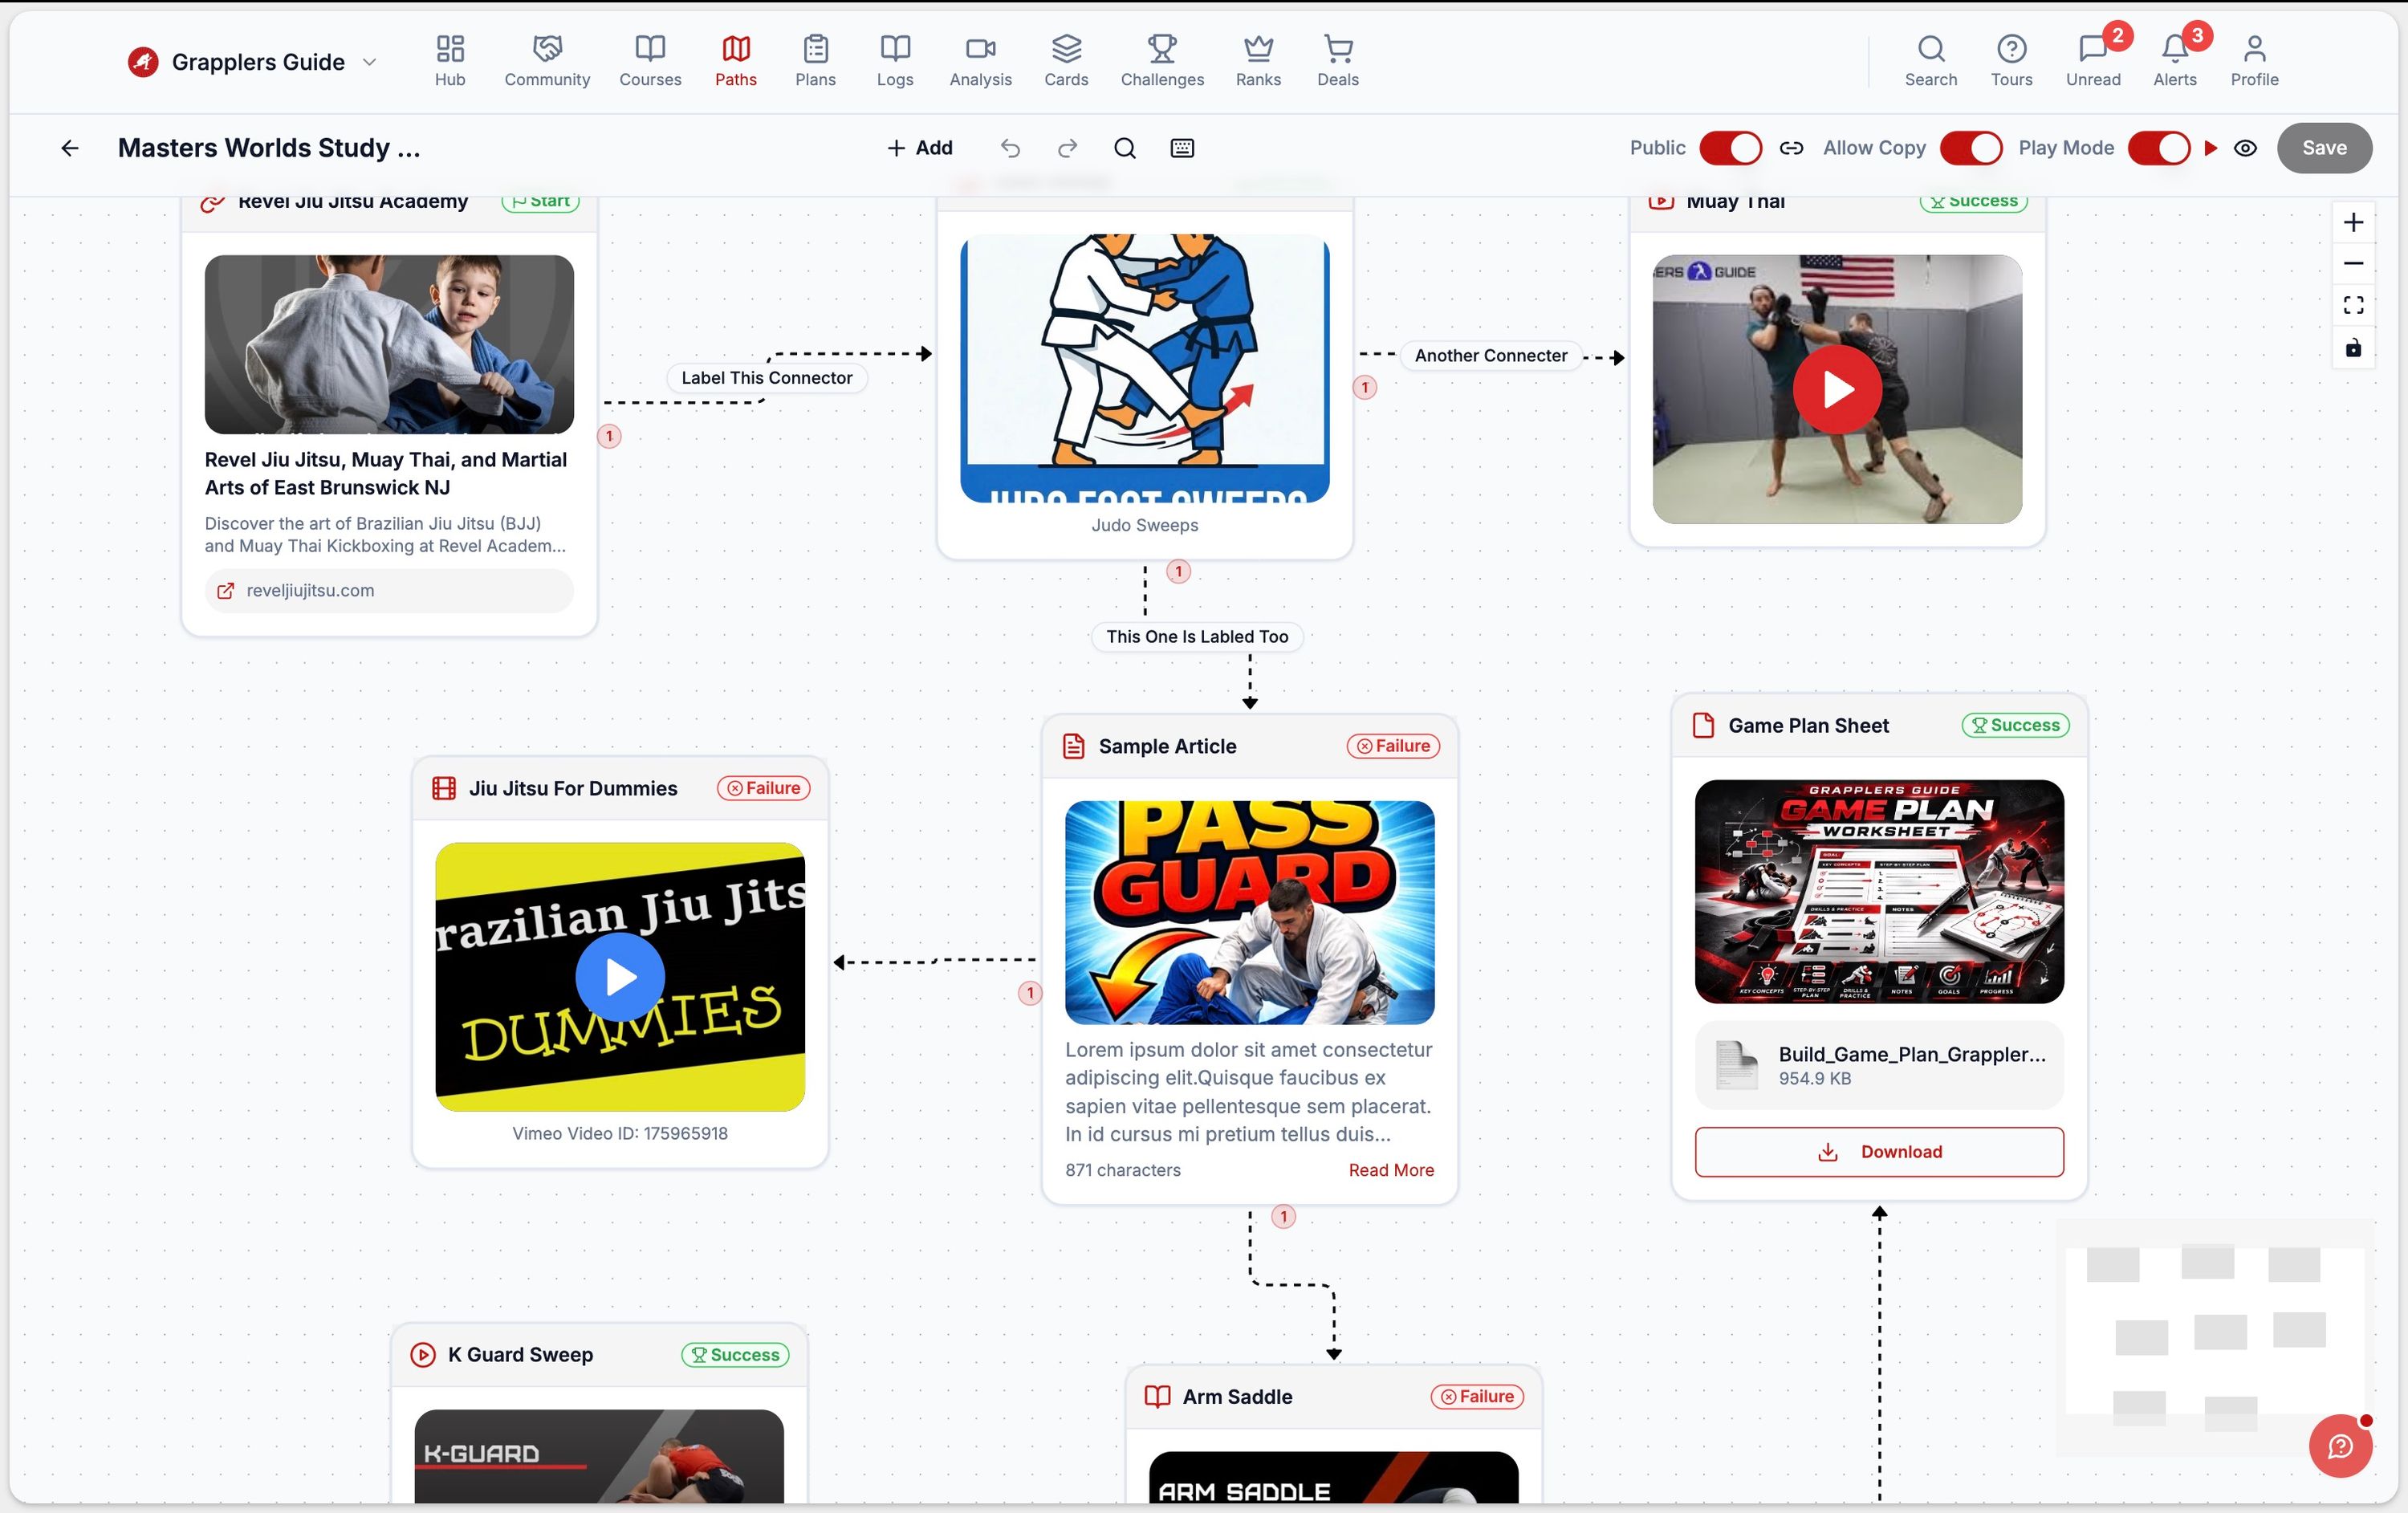Image resolution: width=2408 pixels, height=1513 pixels.
Task: Open the Profile menu
Action: 2254,61
